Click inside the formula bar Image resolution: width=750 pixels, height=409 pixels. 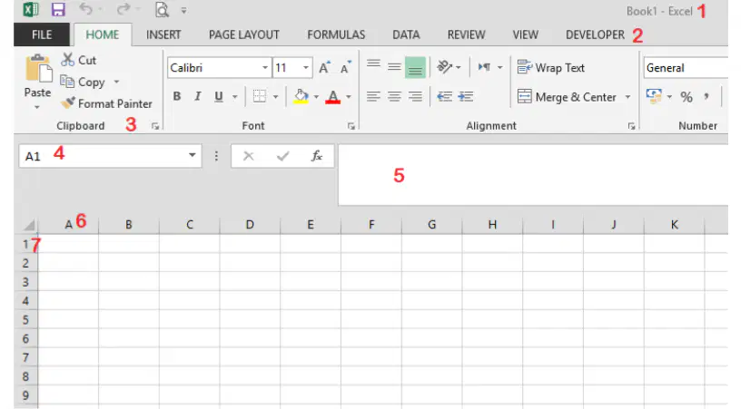533,175
